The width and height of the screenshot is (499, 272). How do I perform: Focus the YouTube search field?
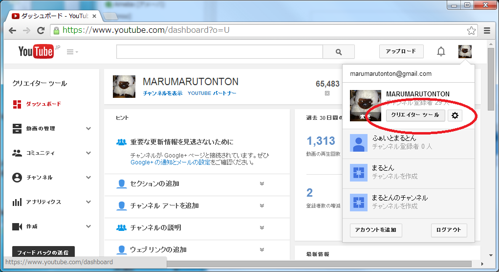click(x=219, y=51)
